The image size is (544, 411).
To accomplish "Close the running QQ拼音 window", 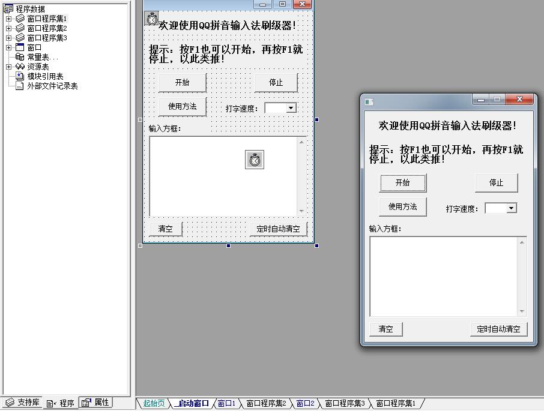I will pyautogui.click(x=519, y=100).
